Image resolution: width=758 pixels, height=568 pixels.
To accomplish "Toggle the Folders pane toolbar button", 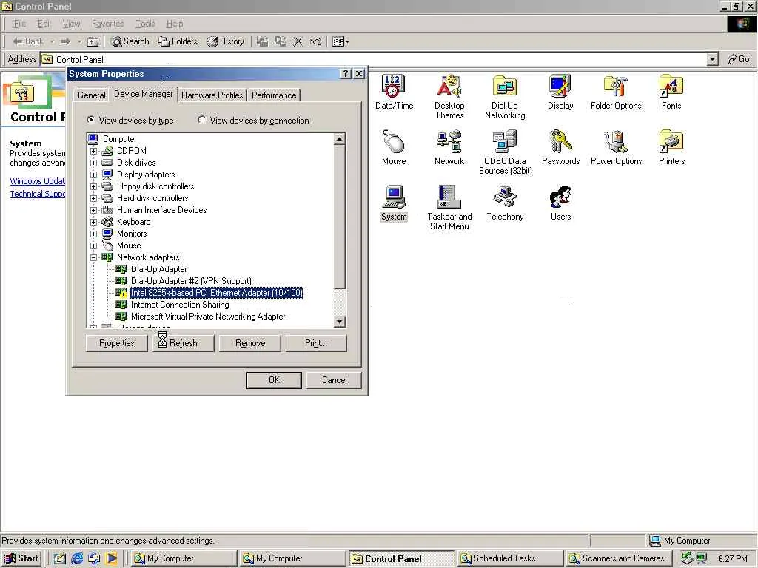I will point(178,41).
